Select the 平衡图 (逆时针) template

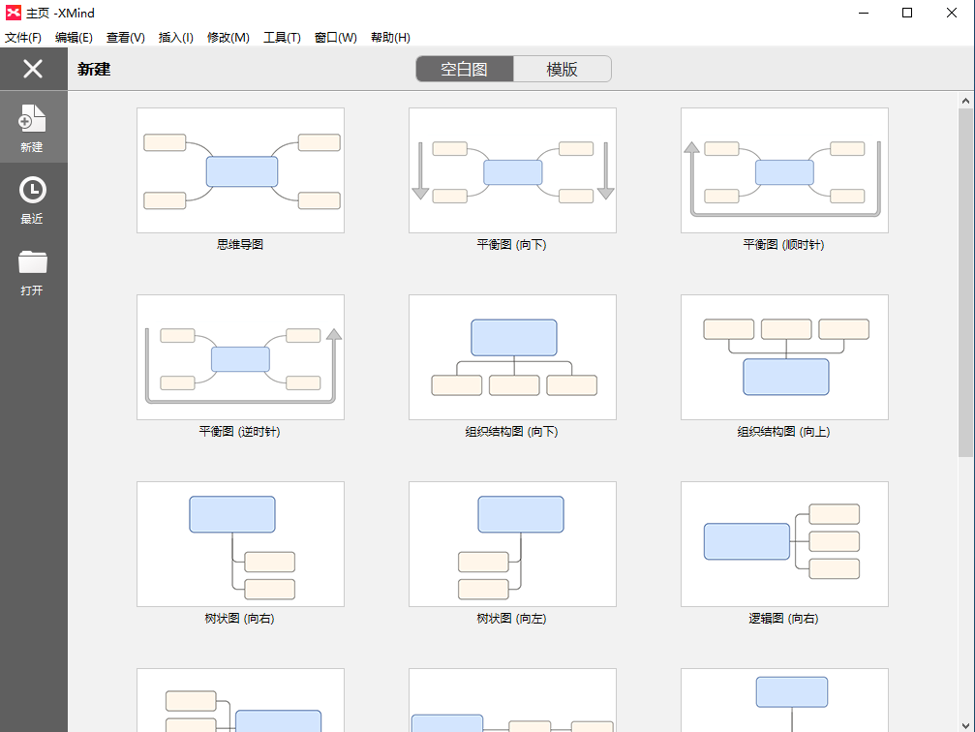click(x=240, y=357)
